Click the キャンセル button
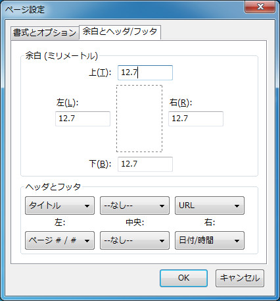This screenshot has height=301, width=280. tap(240, 278)
